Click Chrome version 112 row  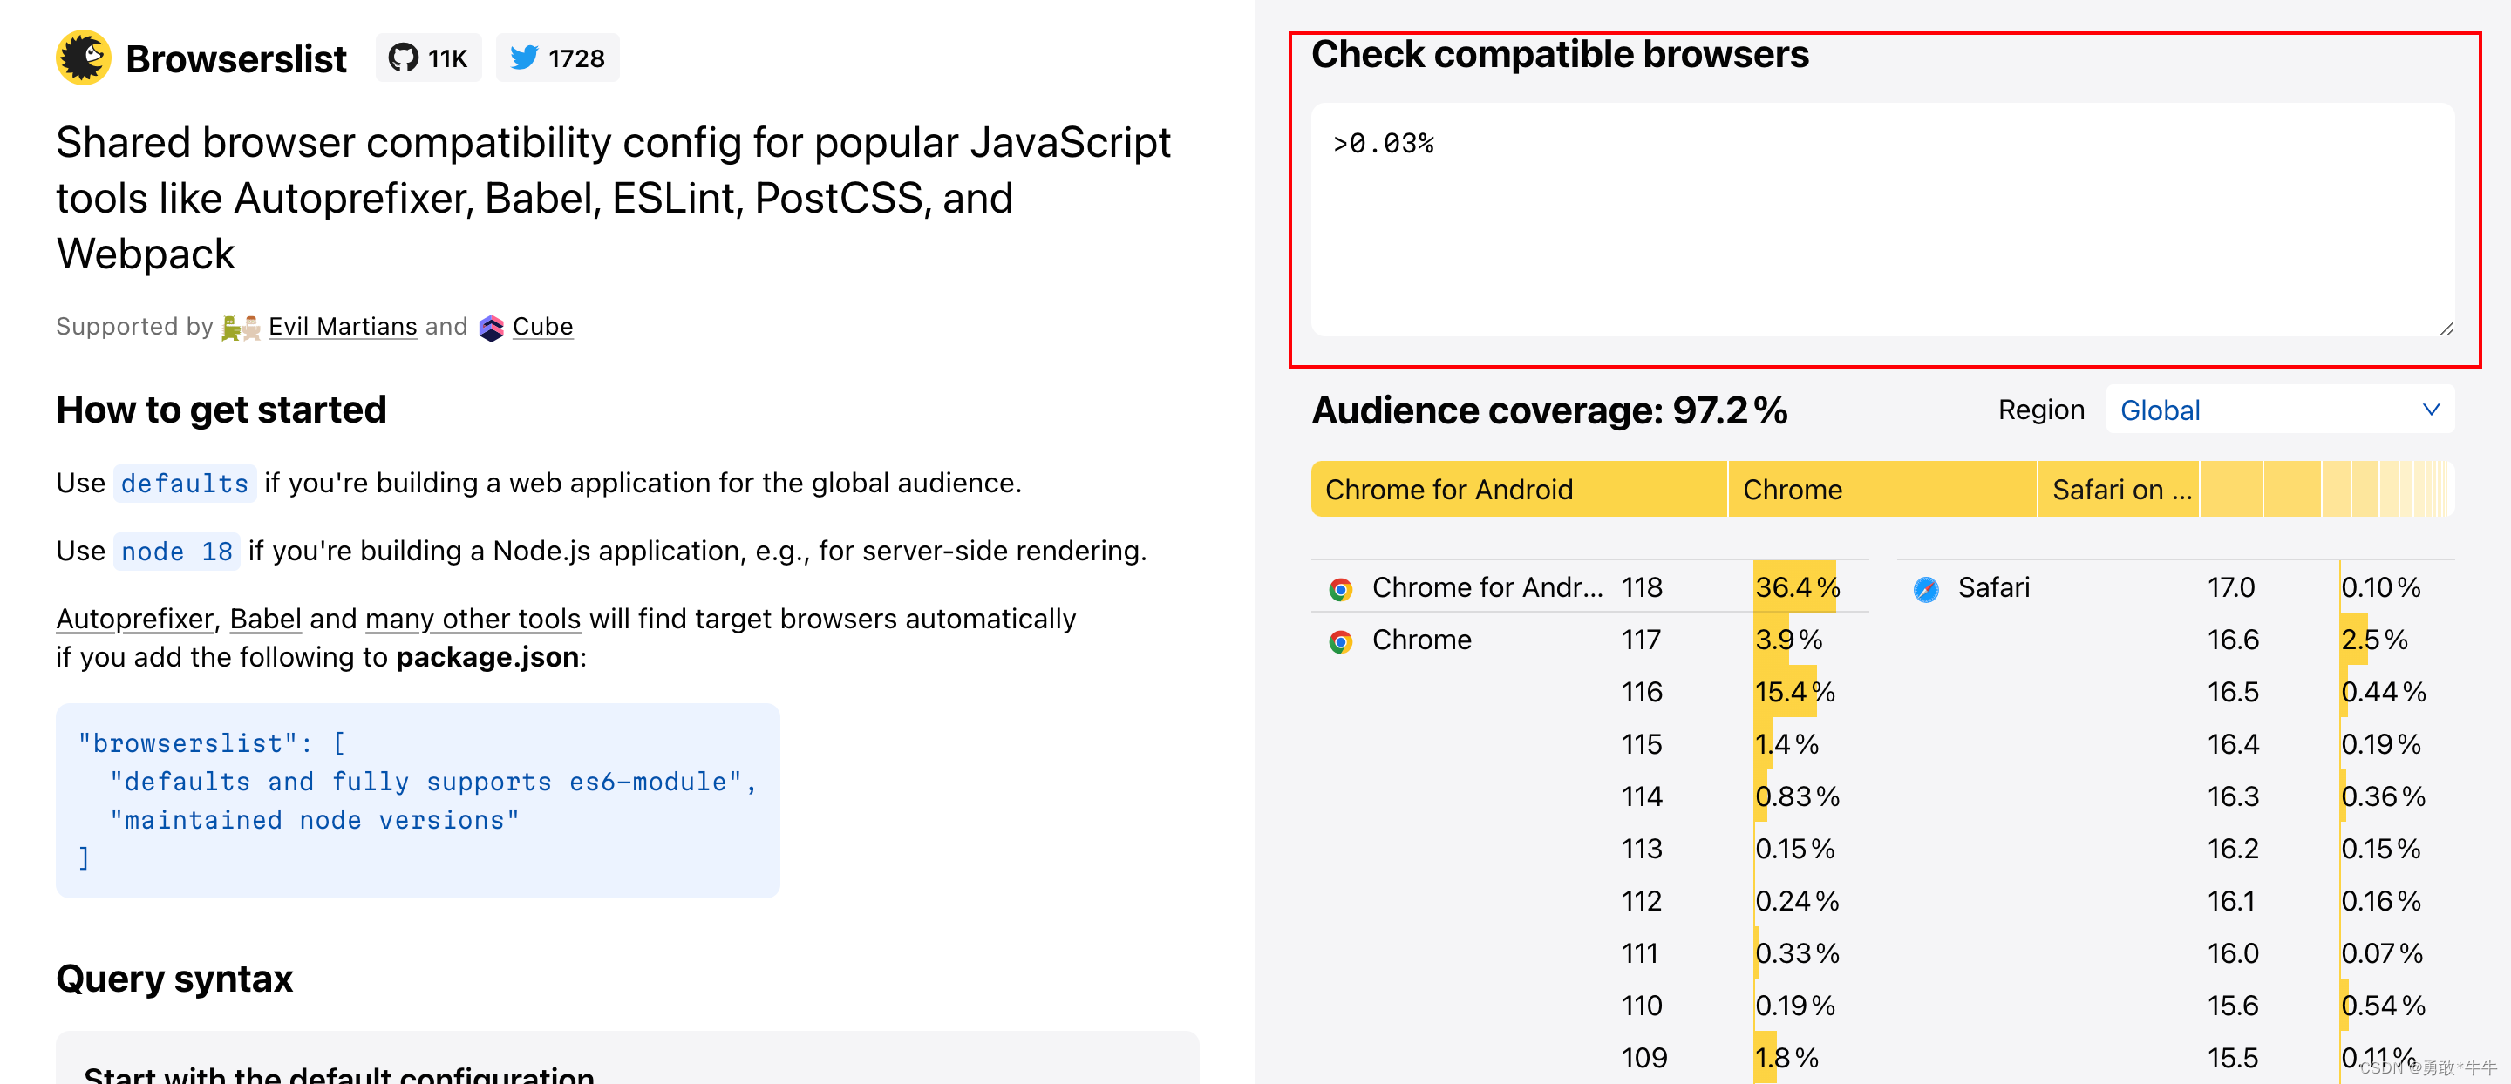[x=1589, y=901]
